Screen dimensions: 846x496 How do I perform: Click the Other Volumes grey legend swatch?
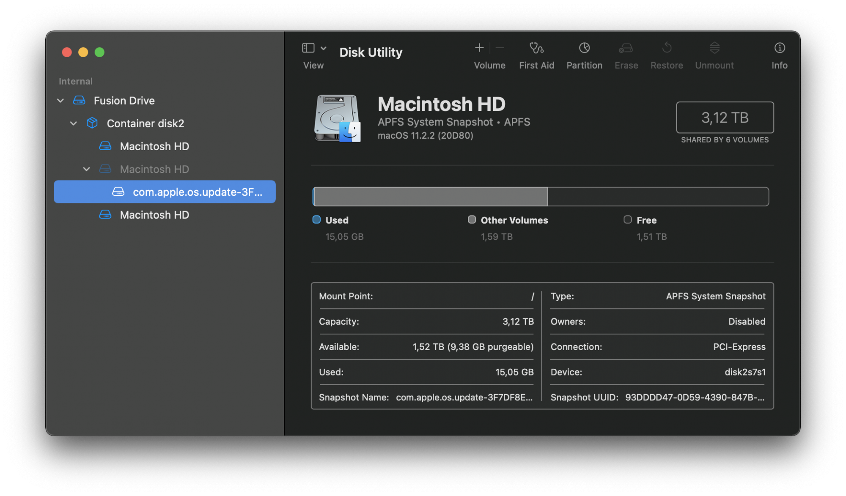pyautogui.click(x=472, y=219)
